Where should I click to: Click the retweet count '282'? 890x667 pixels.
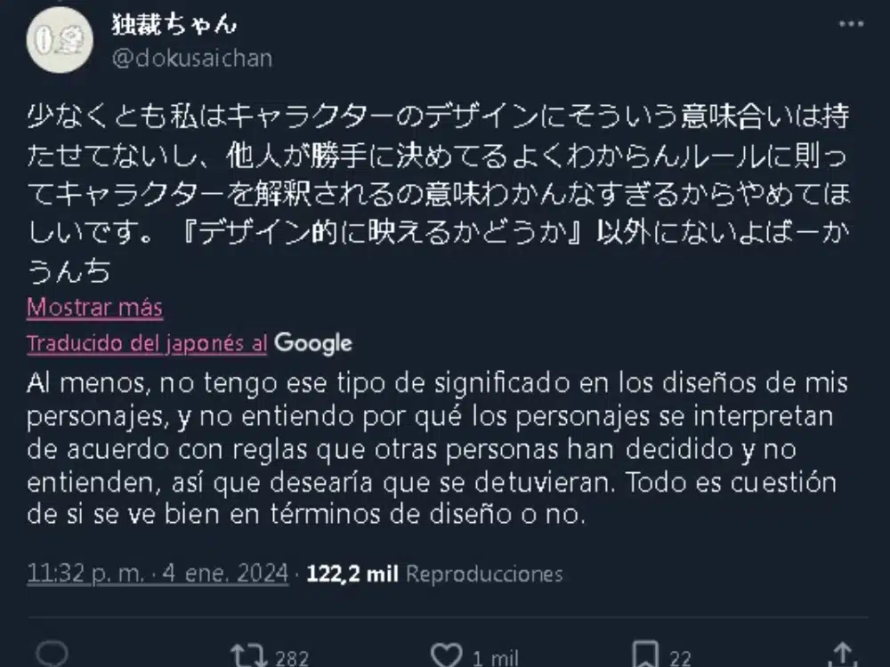(x=294, y=658)
